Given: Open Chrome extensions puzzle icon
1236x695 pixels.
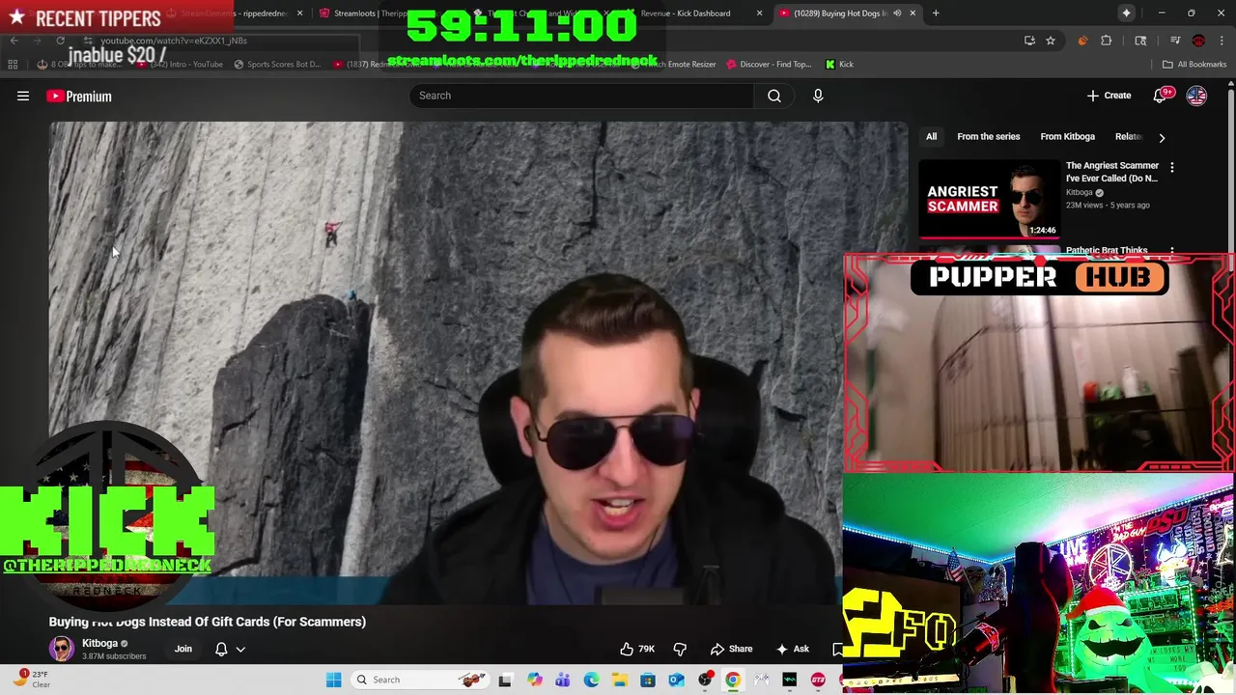Looking at the screenshot, I should pos(1107,41).
